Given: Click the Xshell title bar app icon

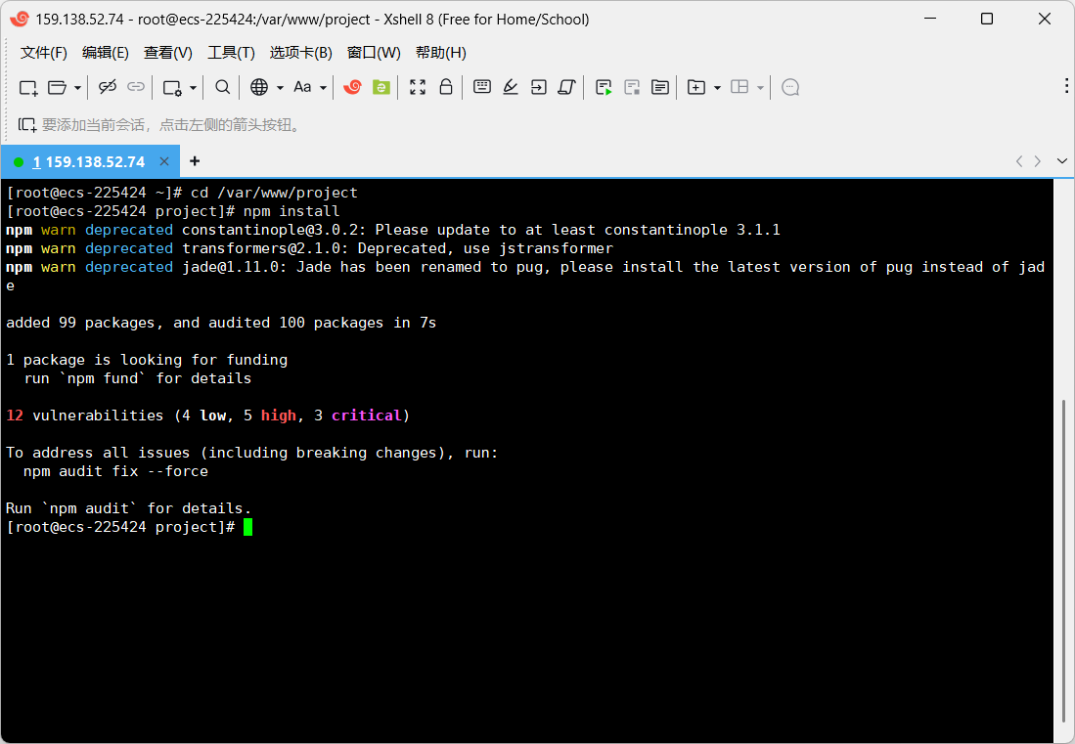Looking at the screenshot, I should pos(20,20).
